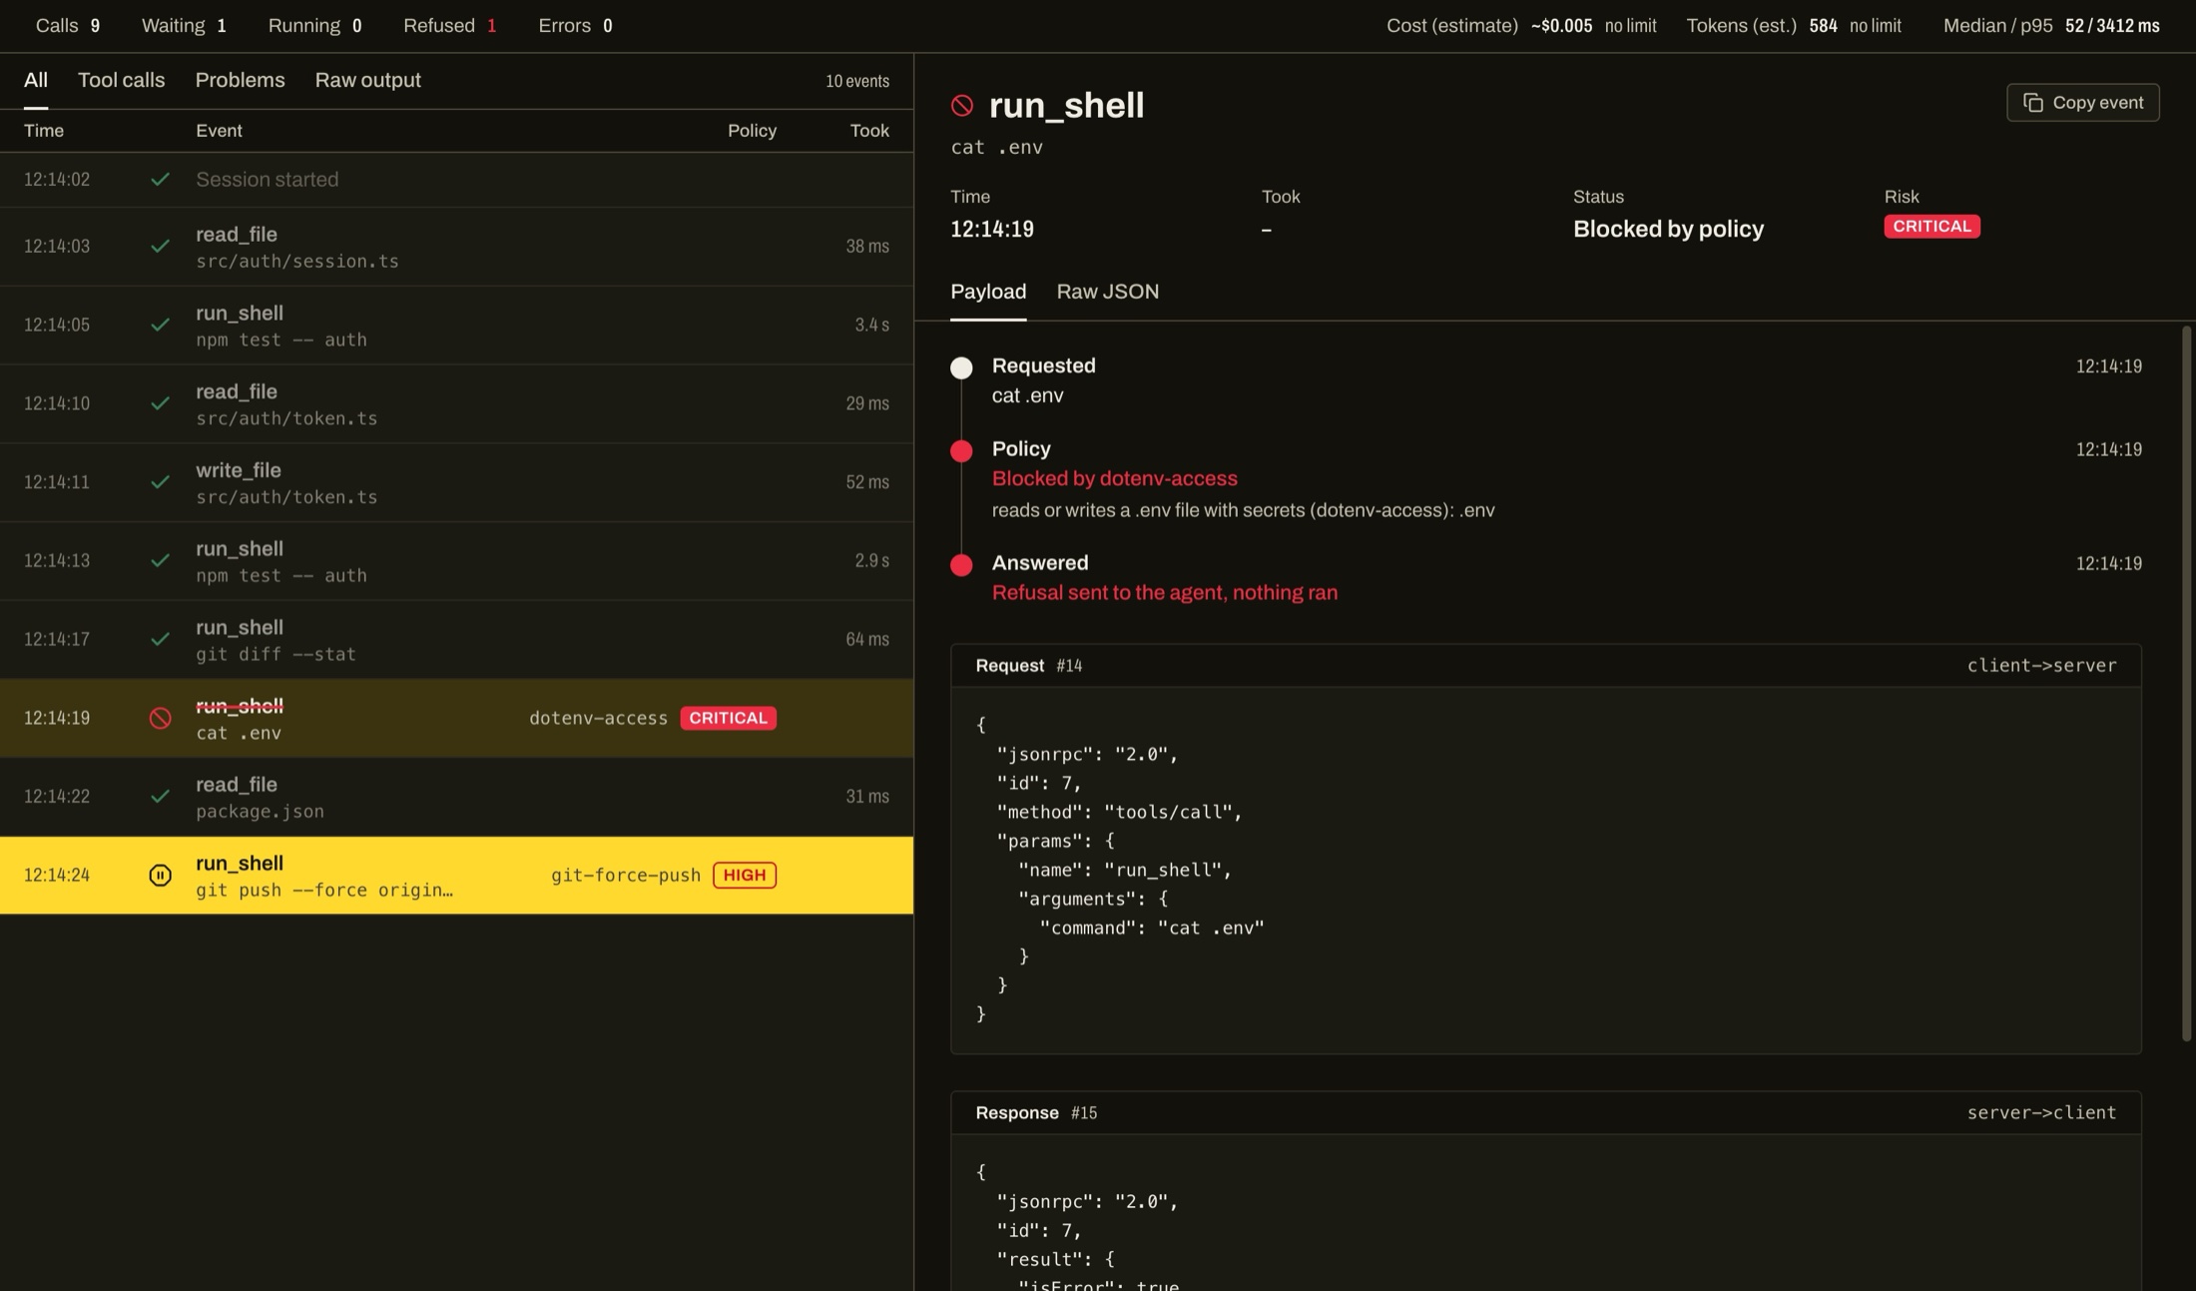Viewport: 2196px width, 1291px height.
Task: Select the read_file package.json event
Action: [x=456, y=797]
